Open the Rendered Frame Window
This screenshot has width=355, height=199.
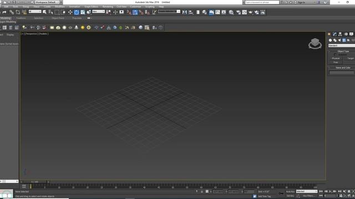pos(244,12)
